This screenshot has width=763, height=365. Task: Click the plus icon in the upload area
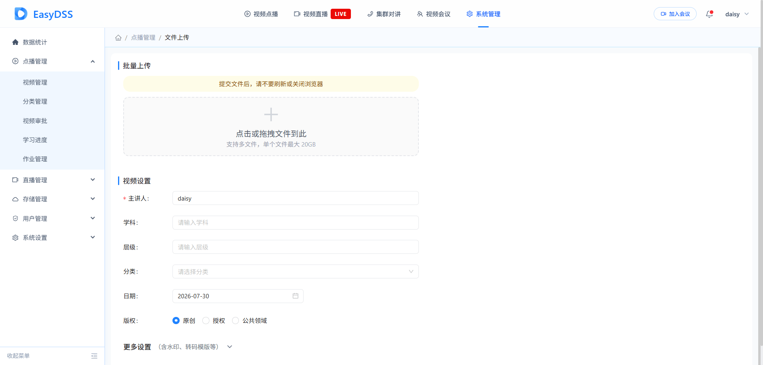point(271,114)
